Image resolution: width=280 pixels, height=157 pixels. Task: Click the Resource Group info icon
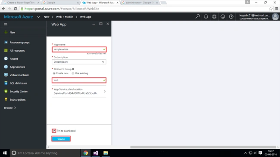(73, 69)
